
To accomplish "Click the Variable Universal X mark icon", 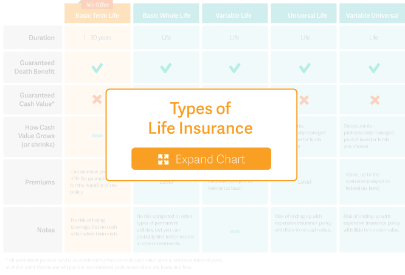I will click(375, 100).
